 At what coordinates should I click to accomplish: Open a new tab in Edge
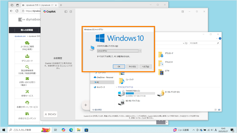61,5
